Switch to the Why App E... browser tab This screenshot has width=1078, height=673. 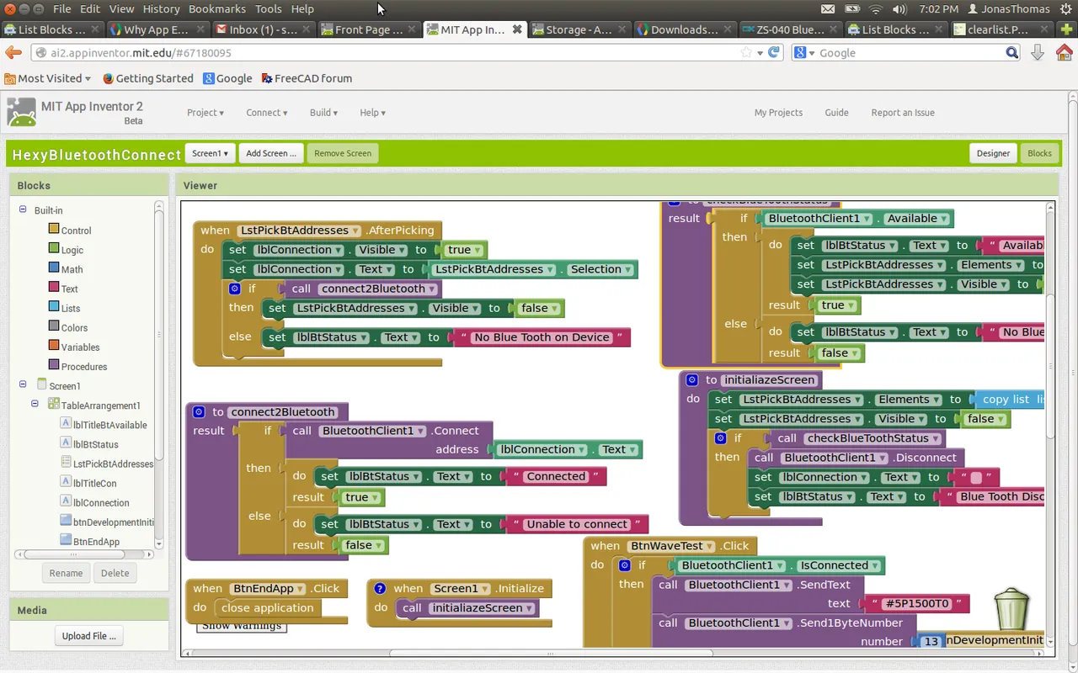(x=158, y=29)
